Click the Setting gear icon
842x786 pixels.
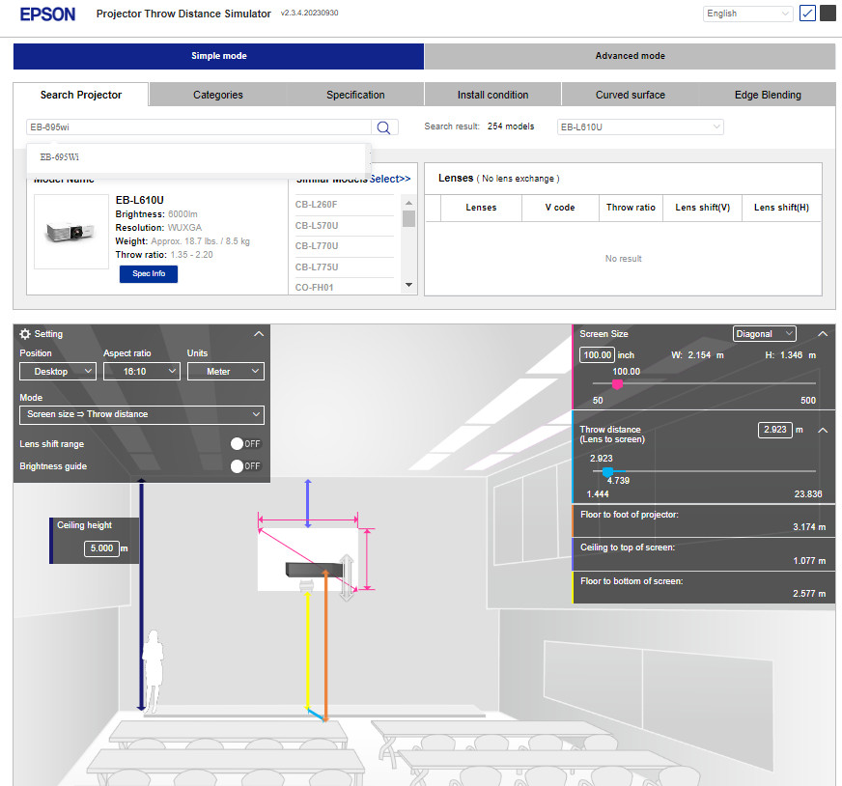click(x=25, y=334)
